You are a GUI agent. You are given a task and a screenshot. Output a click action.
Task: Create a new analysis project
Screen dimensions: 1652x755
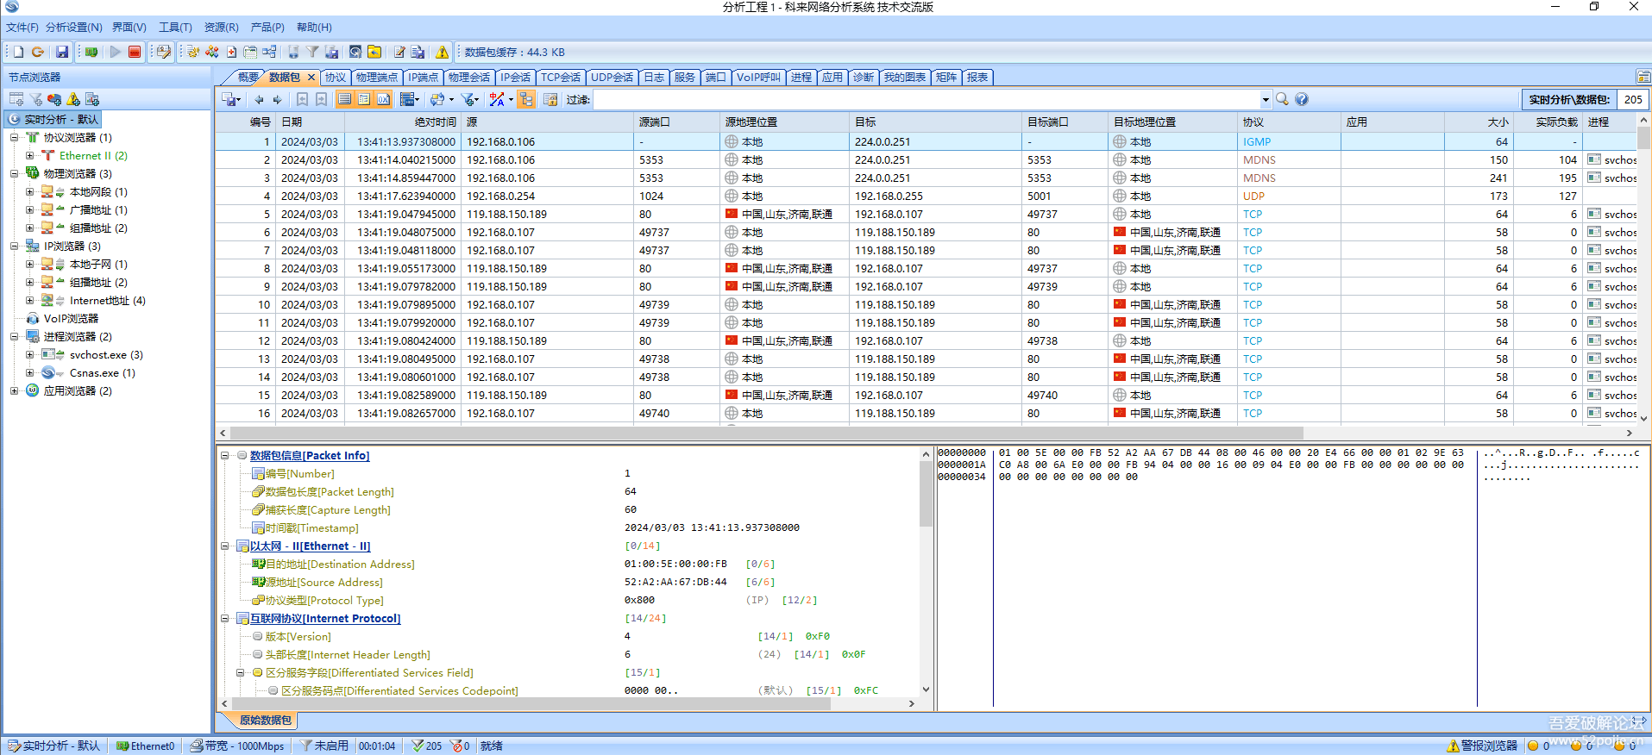18,52
